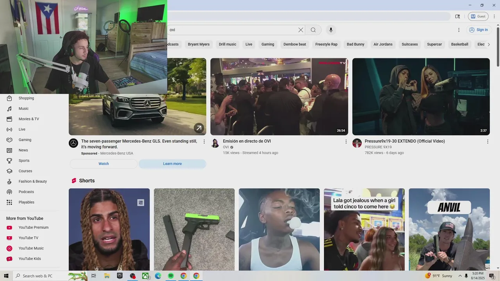
Task: Select the Suitcases chip
Action: point(410,44)
